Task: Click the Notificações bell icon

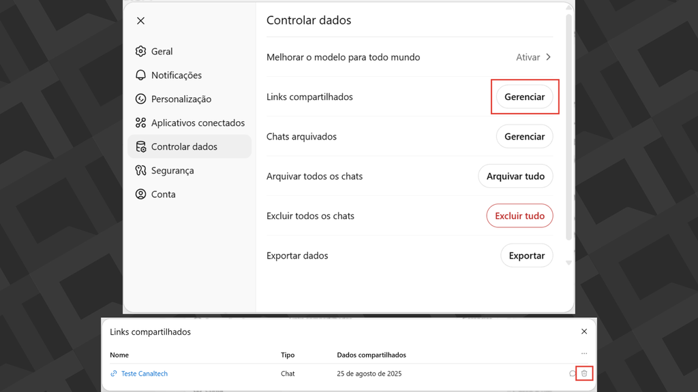Action: [x=140, y=75]
